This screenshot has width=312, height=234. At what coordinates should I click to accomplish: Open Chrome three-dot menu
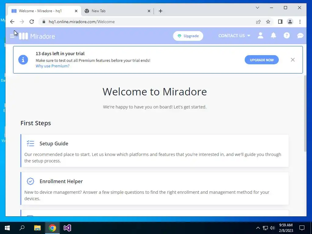[300, 22]
